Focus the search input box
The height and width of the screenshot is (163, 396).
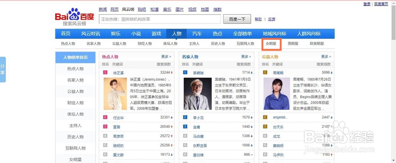pyautogui.click(x=160, y=19)
